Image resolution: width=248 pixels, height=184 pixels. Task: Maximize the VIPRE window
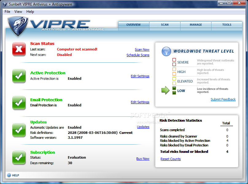tap(229, 3)
